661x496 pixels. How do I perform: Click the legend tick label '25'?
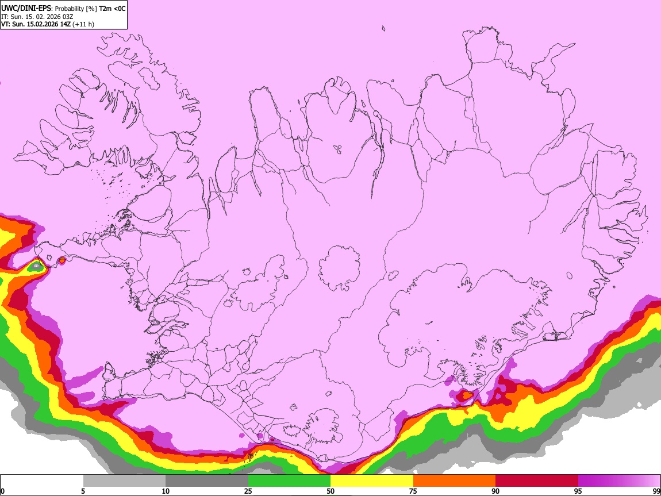[248, 491]
